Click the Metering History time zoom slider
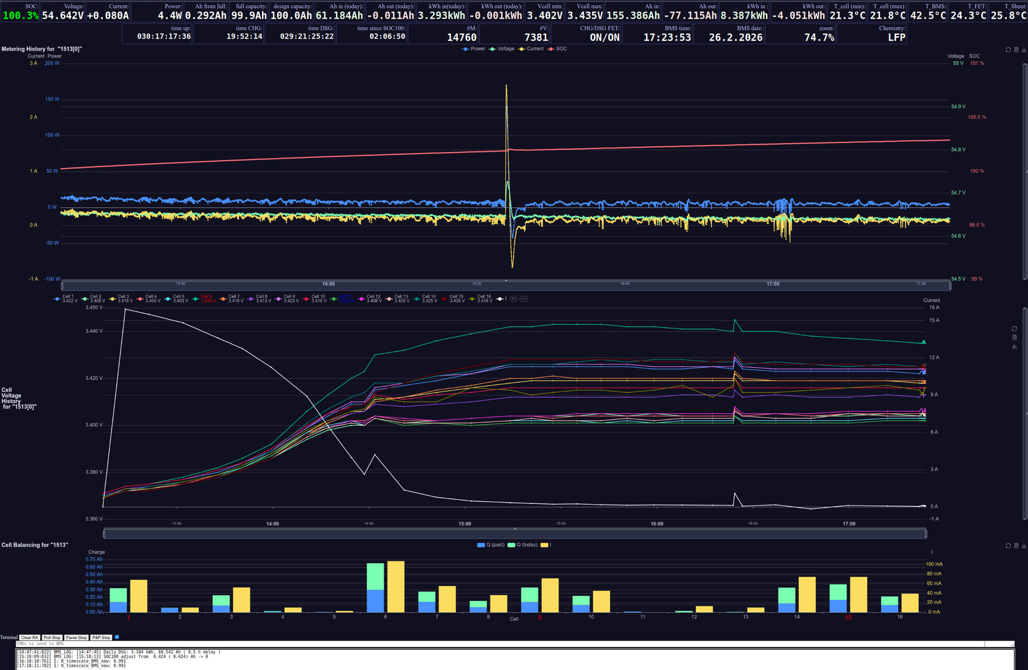 pyautogui.click(x=506, y=285)
